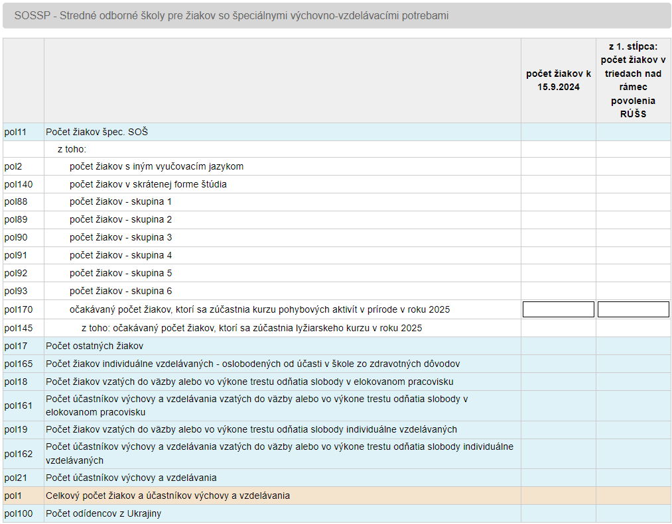
Task: Select the pol161 účastníkov výchovy row
Action: [337, 405]
